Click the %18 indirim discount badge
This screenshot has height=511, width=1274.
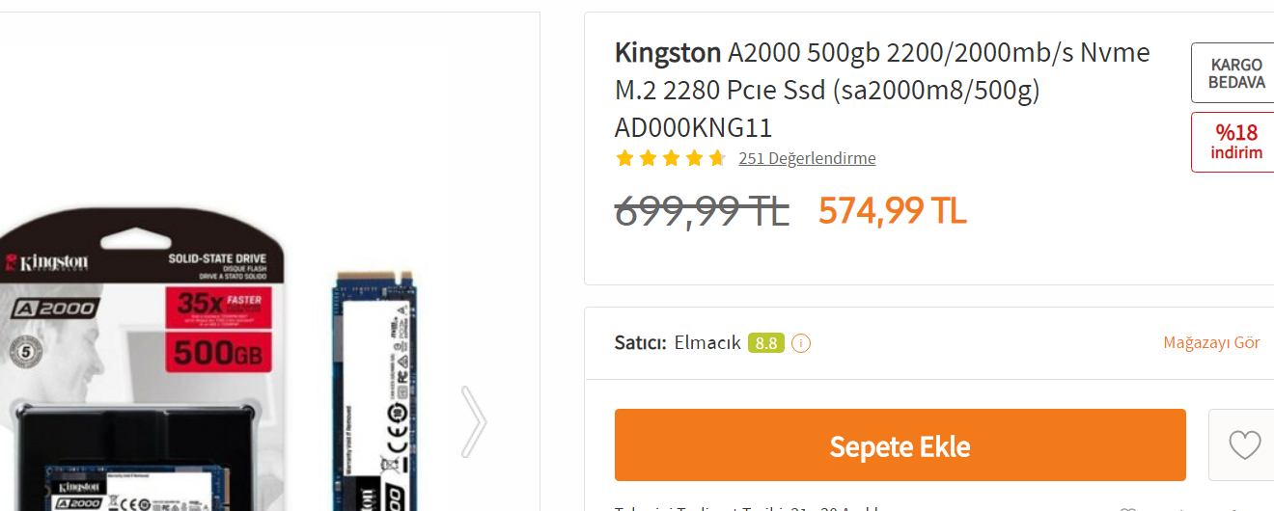(1236, 142)
